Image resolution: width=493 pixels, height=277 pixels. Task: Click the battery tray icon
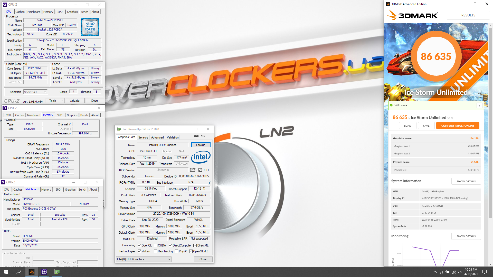coord(448,272)
